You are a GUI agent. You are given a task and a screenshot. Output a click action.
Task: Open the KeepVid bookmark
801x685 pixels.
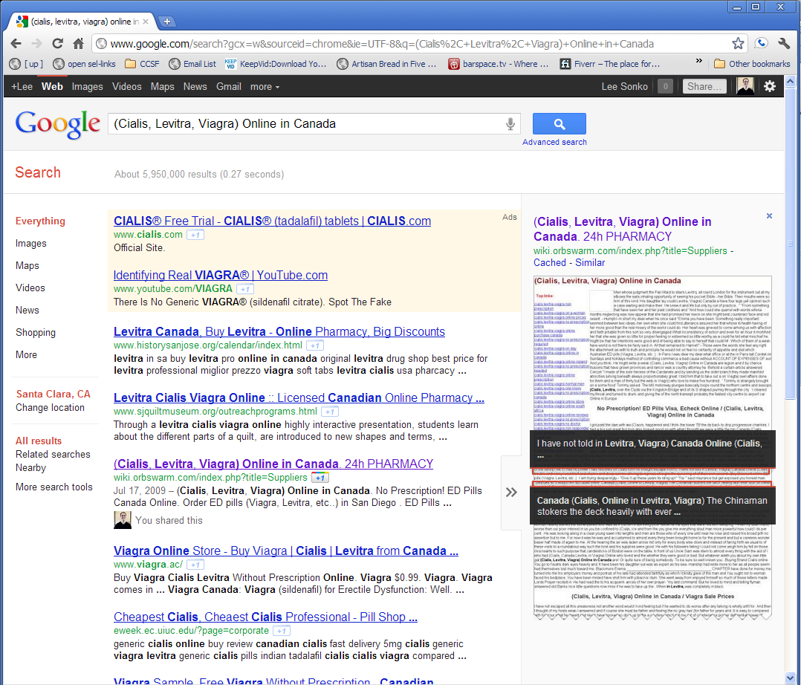click(x=276, y=64)
